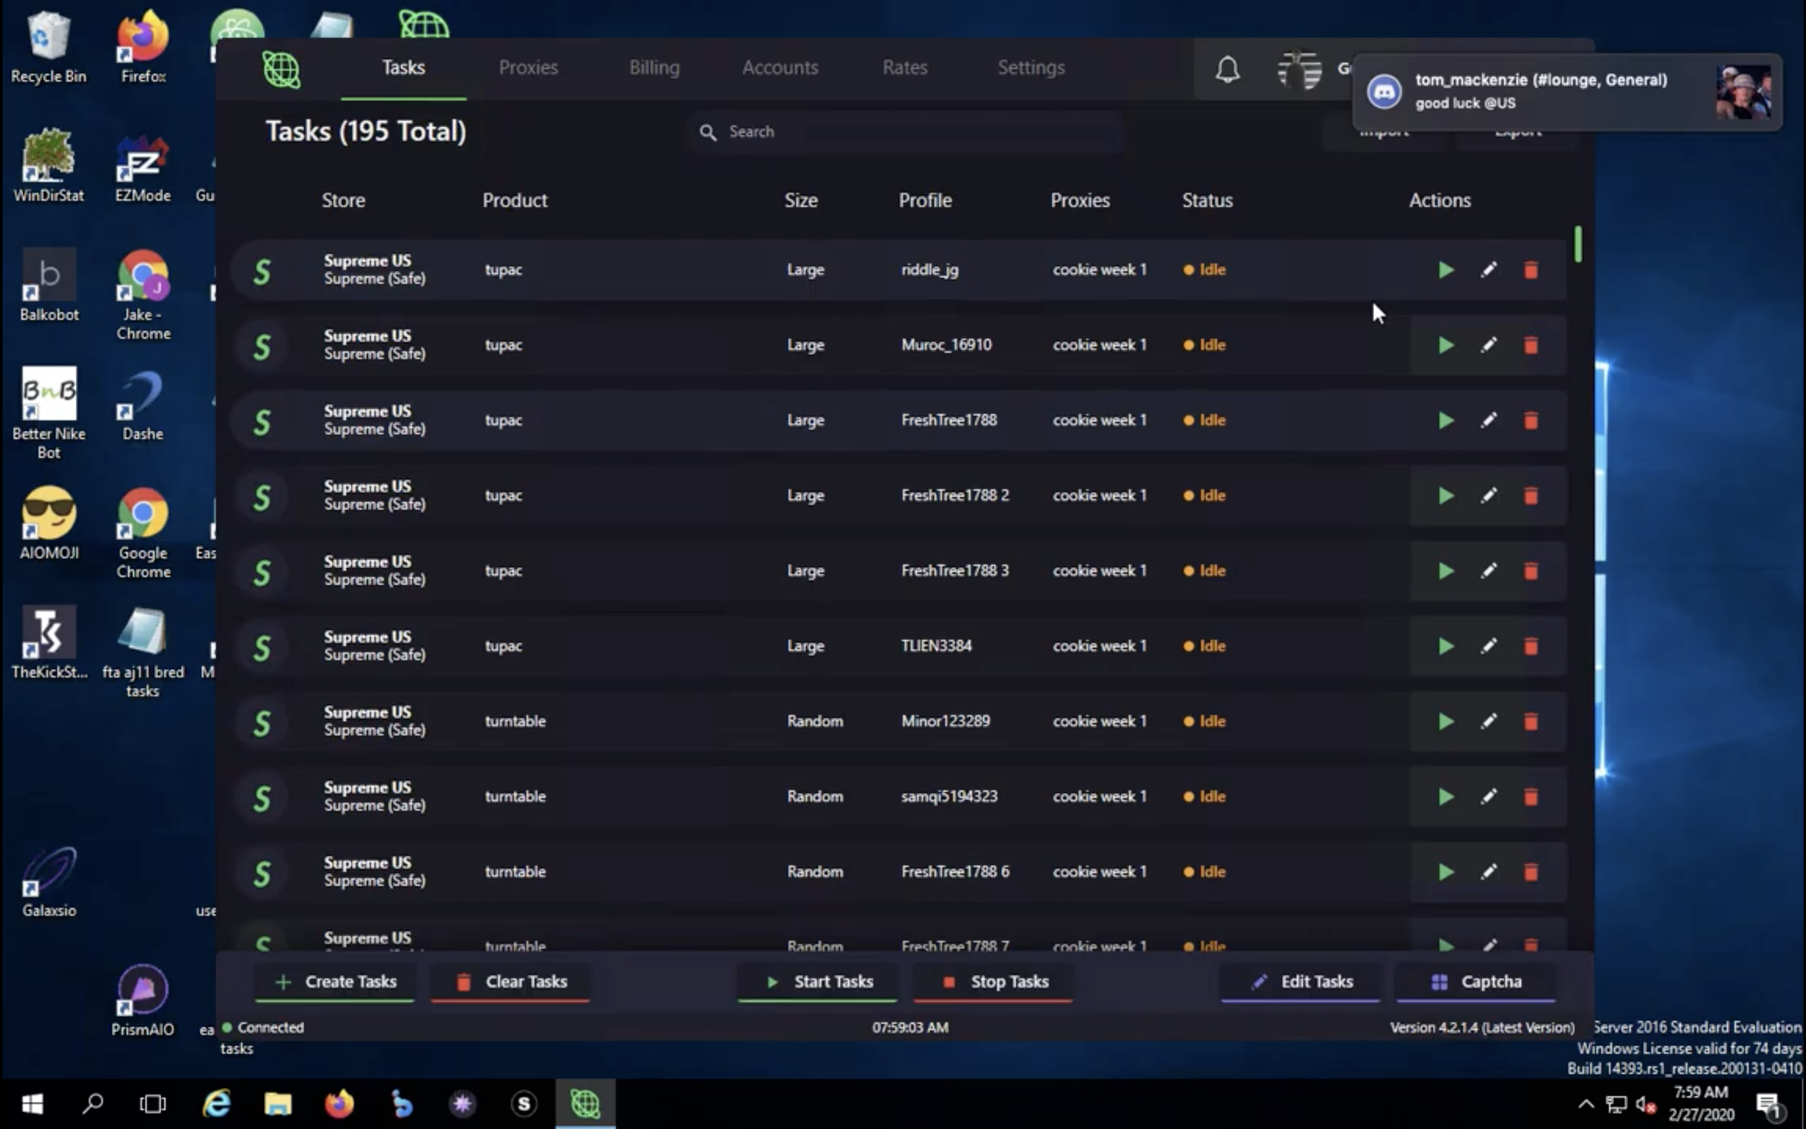Start the riddle_jg task with its play icon

[x=1445, y=270]
